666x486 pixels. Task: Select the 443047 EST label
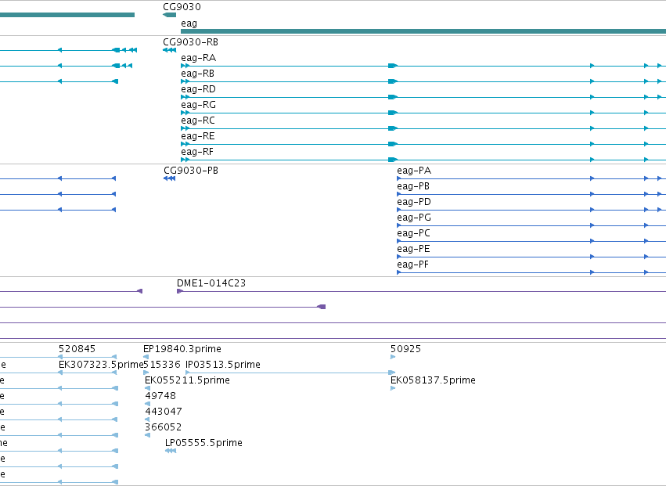pyautogui.click(x=164, y=412)
